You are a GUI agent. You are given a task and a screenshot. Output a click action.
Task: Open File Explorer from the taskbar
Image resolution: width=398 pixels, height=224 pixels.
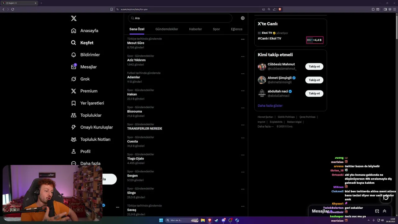203,220
